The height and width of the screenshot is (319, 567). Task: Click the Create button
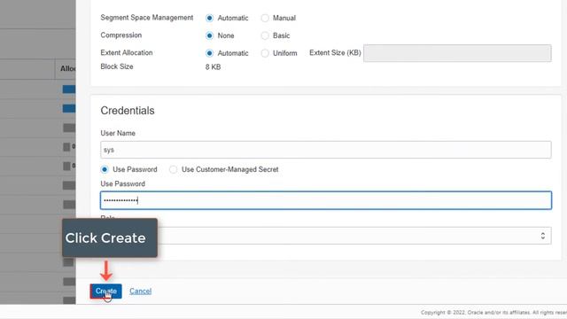(106, 292)
